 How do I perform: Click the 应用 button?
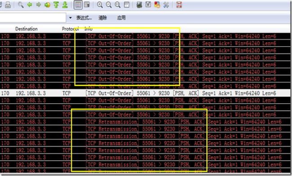(121, 18)
